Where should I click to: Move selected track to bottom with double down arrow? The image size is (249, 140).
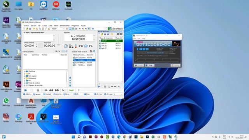tap(70, 86)
